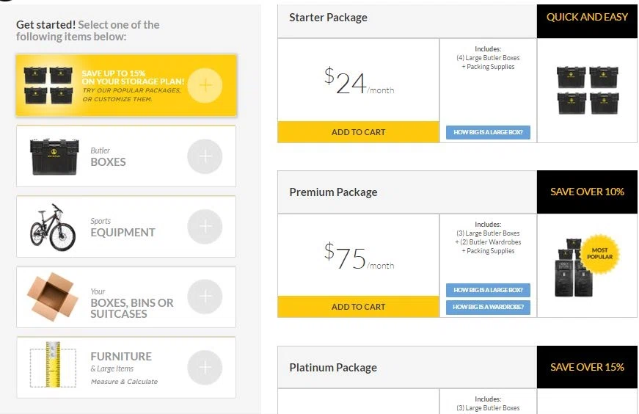This screenshot has width=639, height=414.
Task: Select the mountain bike icon
Action: 53,227
